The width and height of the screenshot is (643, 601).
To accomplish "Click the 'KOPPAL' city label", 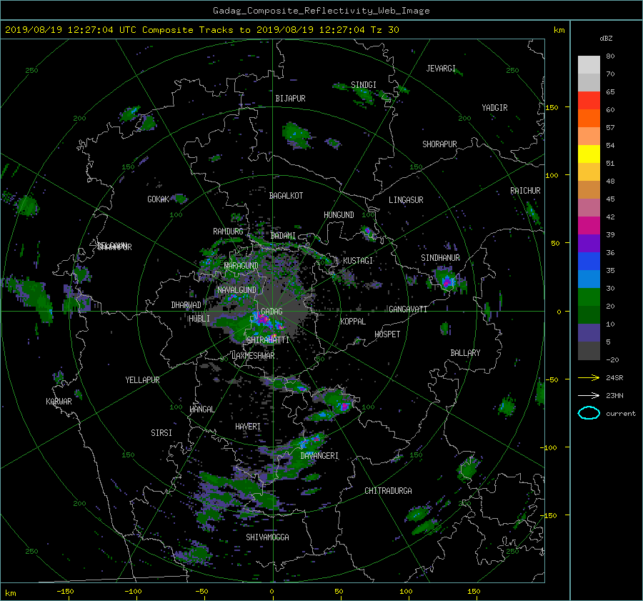I will click(x=353, y=322).
